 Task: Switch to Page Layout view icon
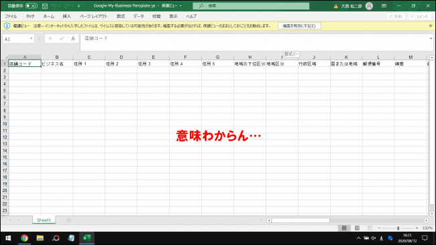point(357,228)
